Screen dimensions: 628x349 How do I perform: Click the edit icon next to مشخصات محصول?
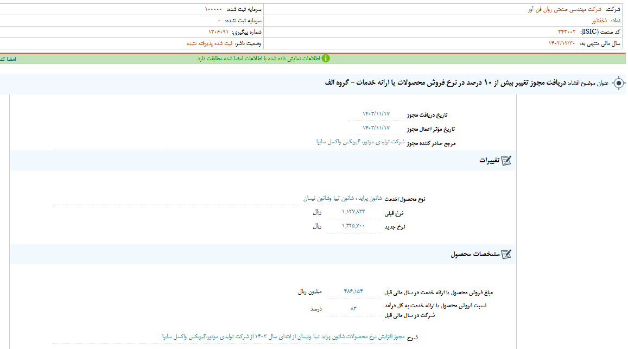pos(506,254)
